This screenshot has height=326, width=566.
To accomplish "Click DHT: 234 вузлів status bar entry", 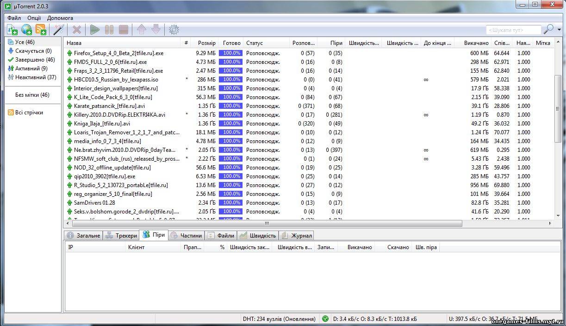I will click(x=279, y=319).
